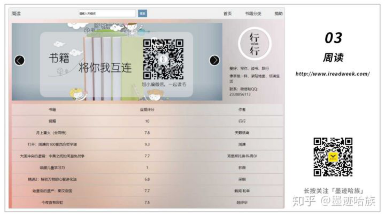This screenshot has height=216, width=385.
Task: Click the 加小编微信，一起读书 caption
Action: coord(164,85)
